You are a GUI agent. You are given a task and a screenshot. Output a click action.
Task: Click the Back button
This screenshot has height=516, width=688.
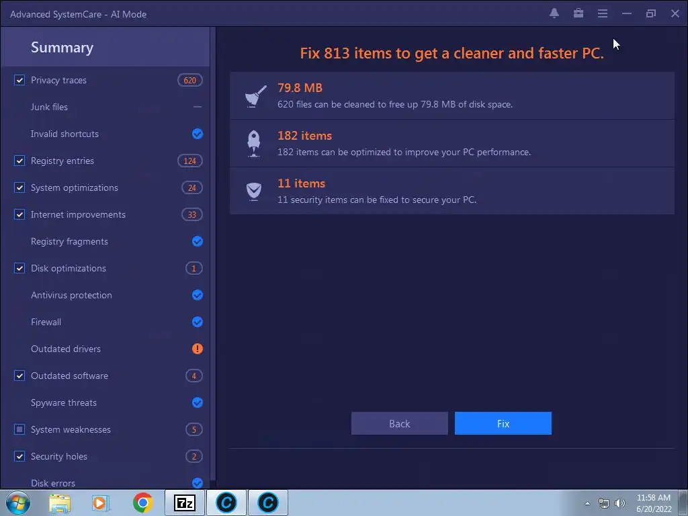(x=399, y=423)
